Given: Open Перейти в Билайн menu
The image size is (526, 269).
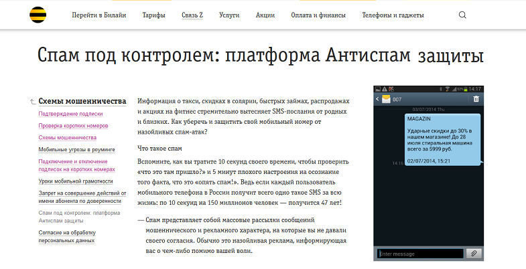Looking at the screenshot, I should (99, 15).
